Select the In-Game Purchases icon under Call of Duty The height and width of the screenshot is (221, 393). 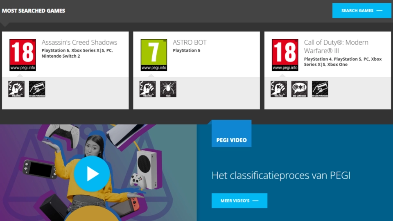(x=320, y=89)
